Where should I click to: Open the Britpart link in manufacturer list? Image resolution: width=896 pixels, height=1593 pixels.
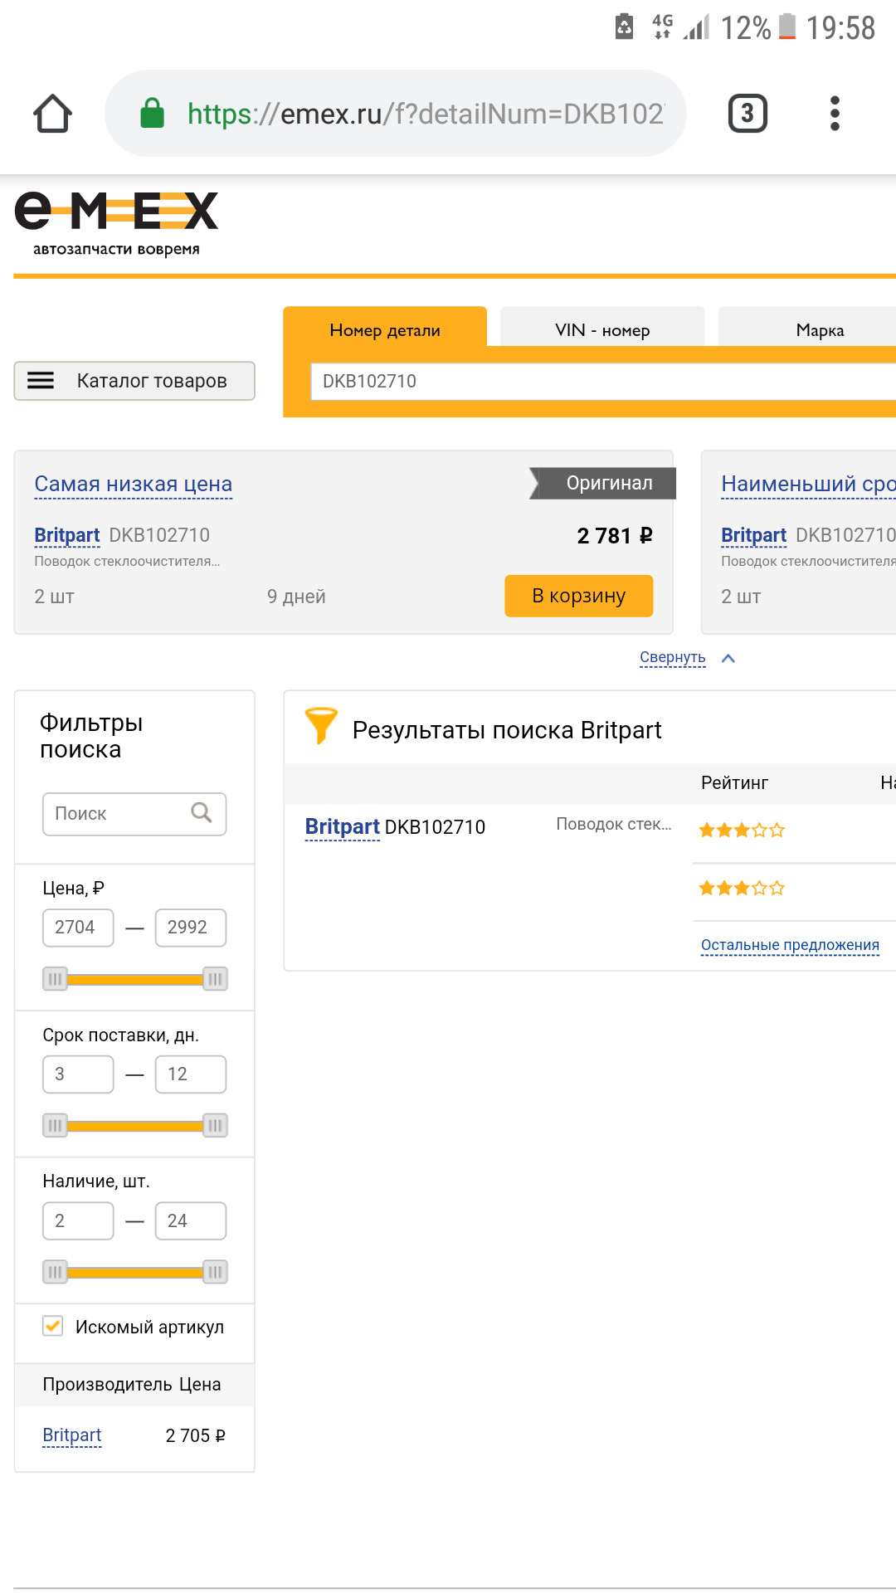[72, 1435]
